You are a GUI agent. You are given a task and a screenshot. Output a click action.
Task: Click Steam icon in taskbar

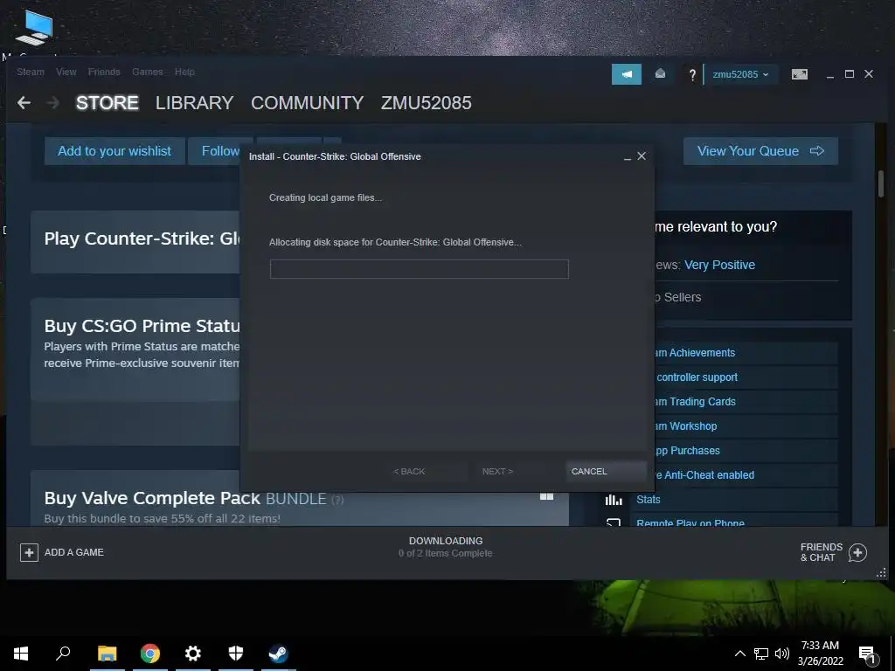(x=279, y=654)
